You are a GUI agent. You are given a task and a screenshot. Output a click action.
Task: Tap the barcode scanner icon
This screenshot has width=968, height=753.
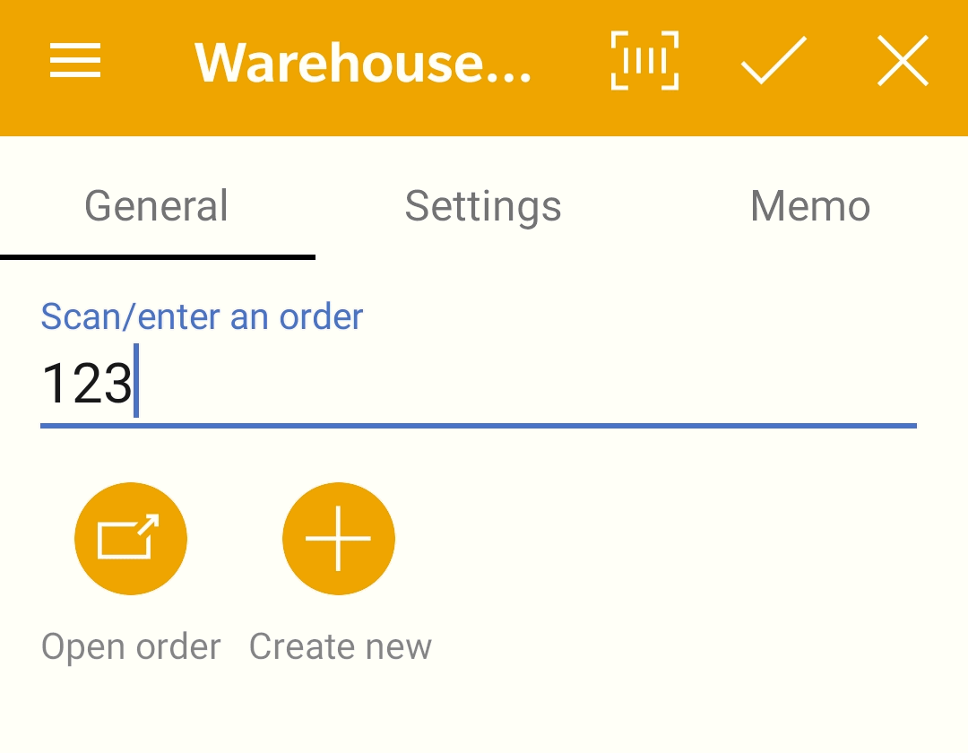644,60
